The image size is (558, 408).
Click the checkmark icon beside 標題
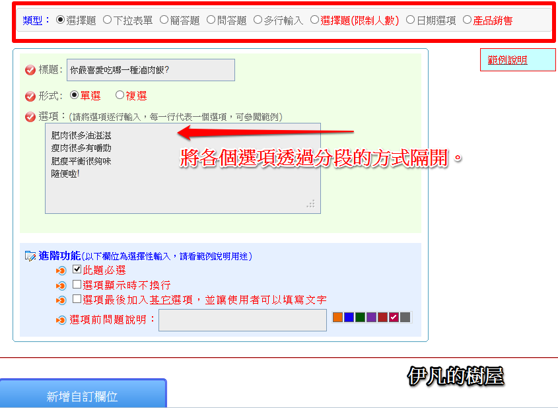coord(30,70)
